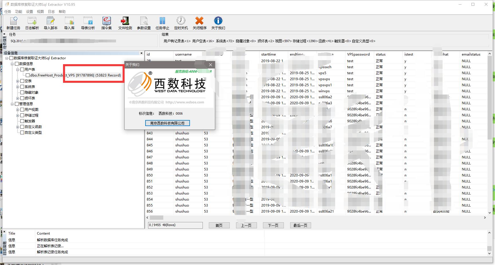Close the 设备信息 panel

click(x=142, y=53)
